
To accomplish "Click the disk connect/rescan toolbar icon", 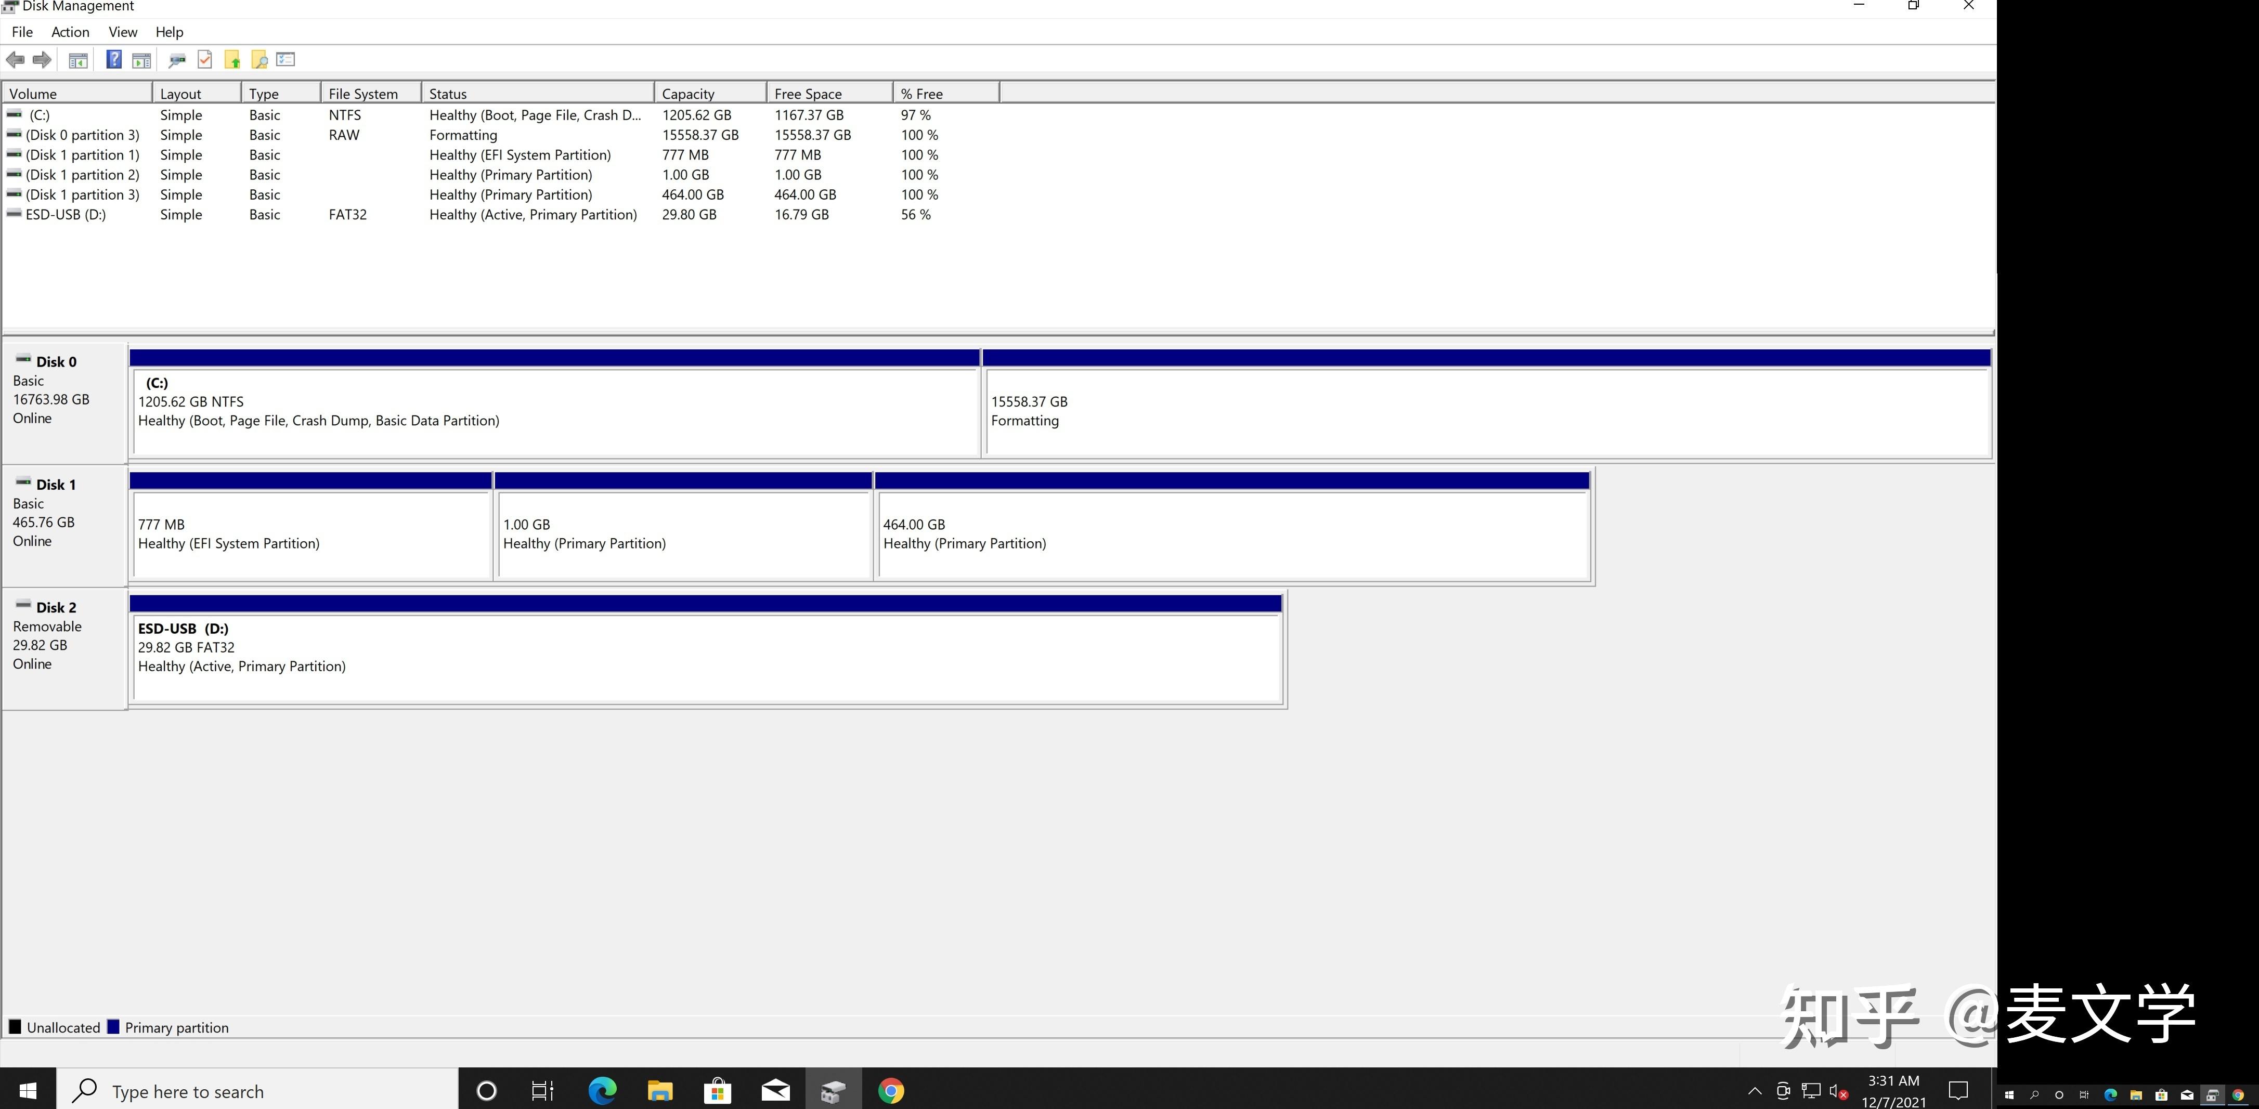I will click(x=177, y=60).
